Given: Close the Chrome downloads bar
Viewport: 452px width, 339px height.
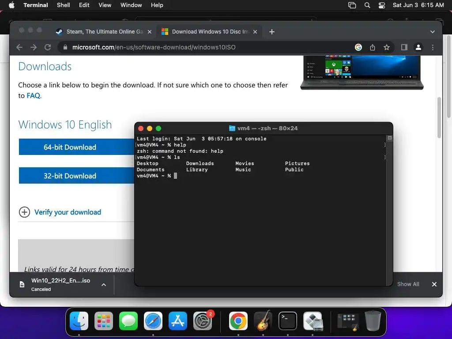Looking at the screenshot, I should (x=434, y=284).
